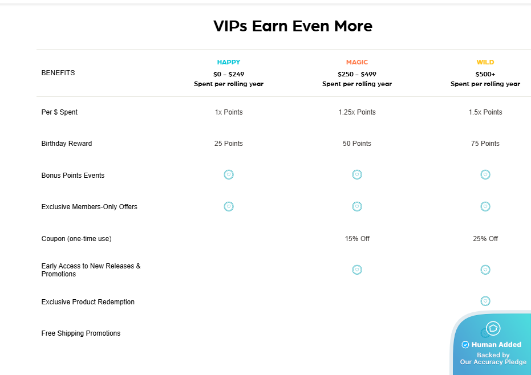Click Bonus Points Events icon under WILD
The width and height of the screenshot is (531, 375).
click(485, 174)
